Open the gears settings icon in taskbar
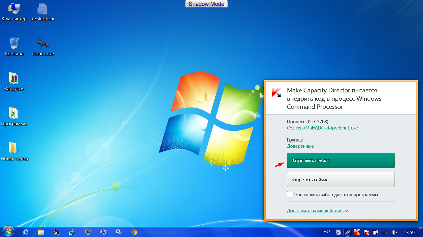The height and width of the screenshot is (237, 423). (118, 232)
